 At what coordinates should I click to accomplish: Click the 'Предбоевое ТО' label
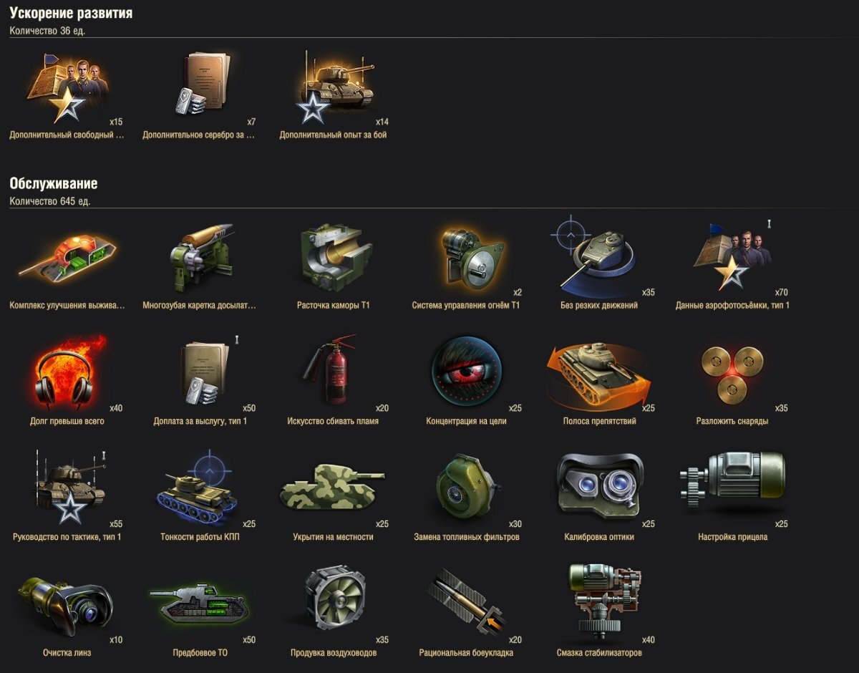click(x=200, y=653)
